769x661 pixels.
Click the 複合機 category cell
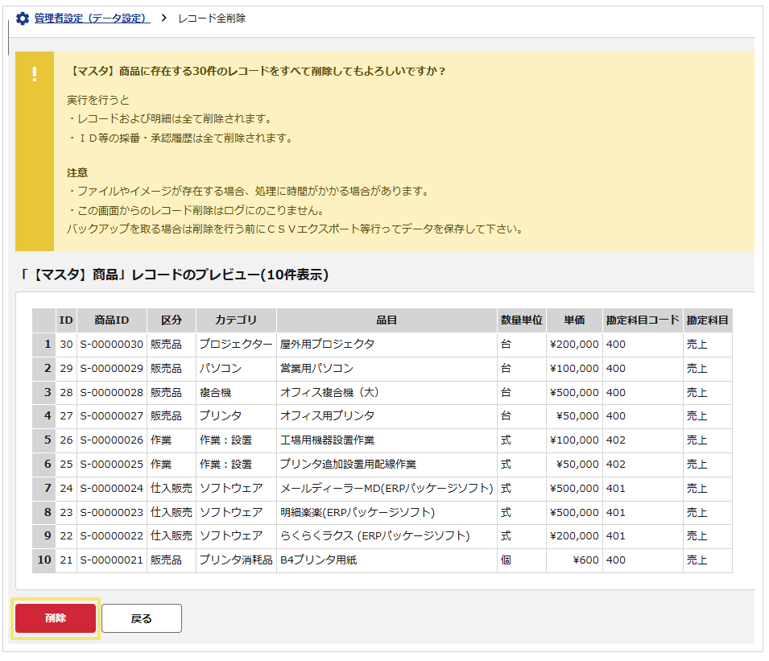click(236, 392)
